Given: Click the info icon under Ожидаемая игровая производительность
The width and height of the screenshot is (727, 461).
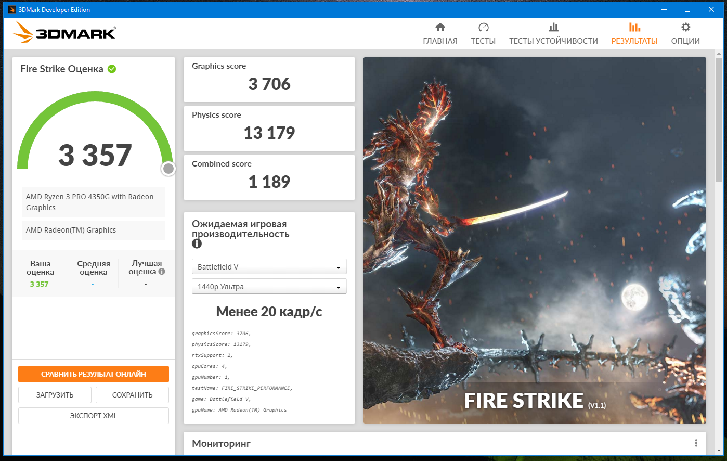Looking at the screenshot, I should 197,244.
